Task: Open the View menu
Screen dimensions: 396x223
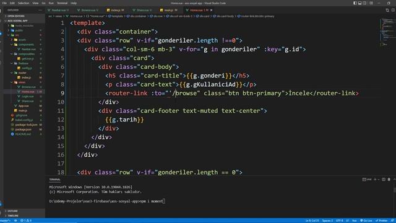Action: click(x=35, y=3)
